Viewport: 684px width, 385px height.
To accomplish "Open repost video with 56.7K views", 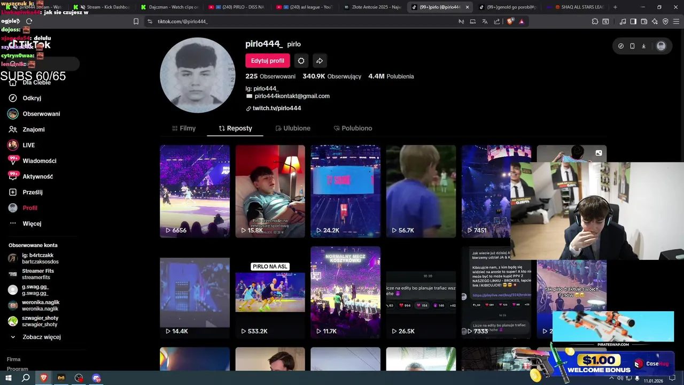I will pos(421,191).
